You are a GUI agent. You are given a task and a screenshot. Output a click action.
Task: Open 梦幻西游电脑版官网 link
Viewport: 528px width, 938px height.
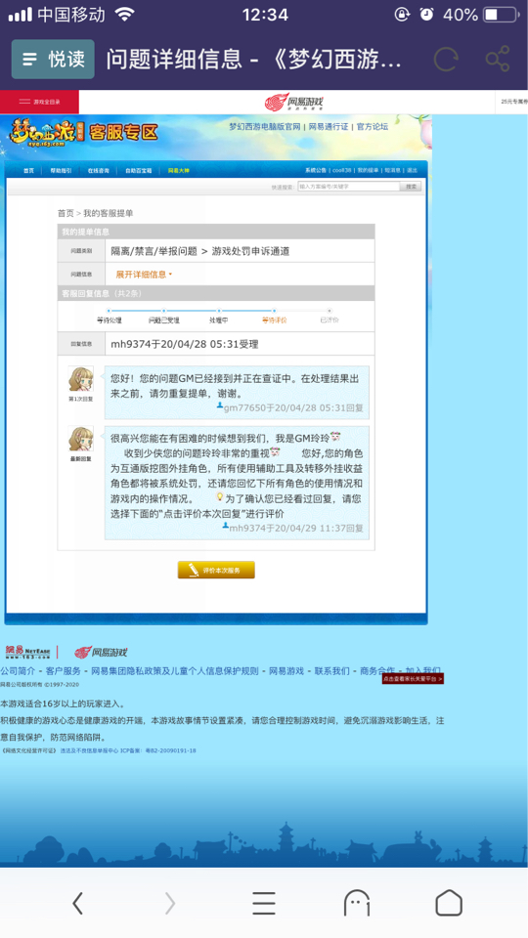tap(265, 127)
